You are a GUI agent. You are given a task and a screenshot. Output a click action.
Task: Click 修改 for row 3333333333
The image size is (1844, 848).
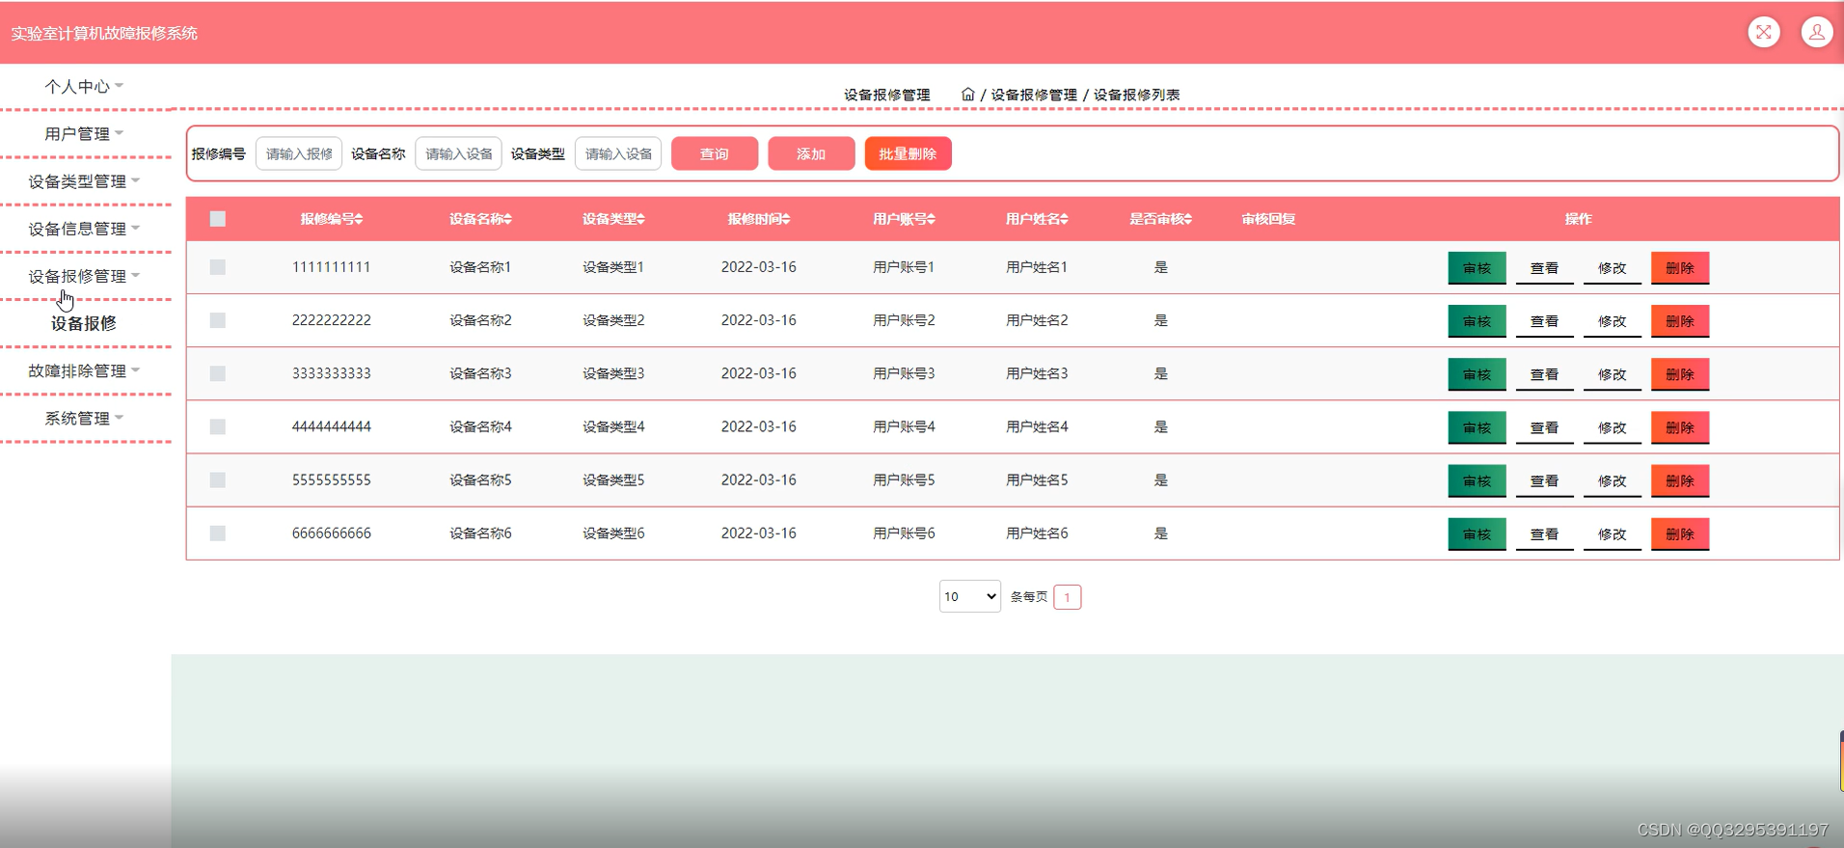pos(1612,374)
